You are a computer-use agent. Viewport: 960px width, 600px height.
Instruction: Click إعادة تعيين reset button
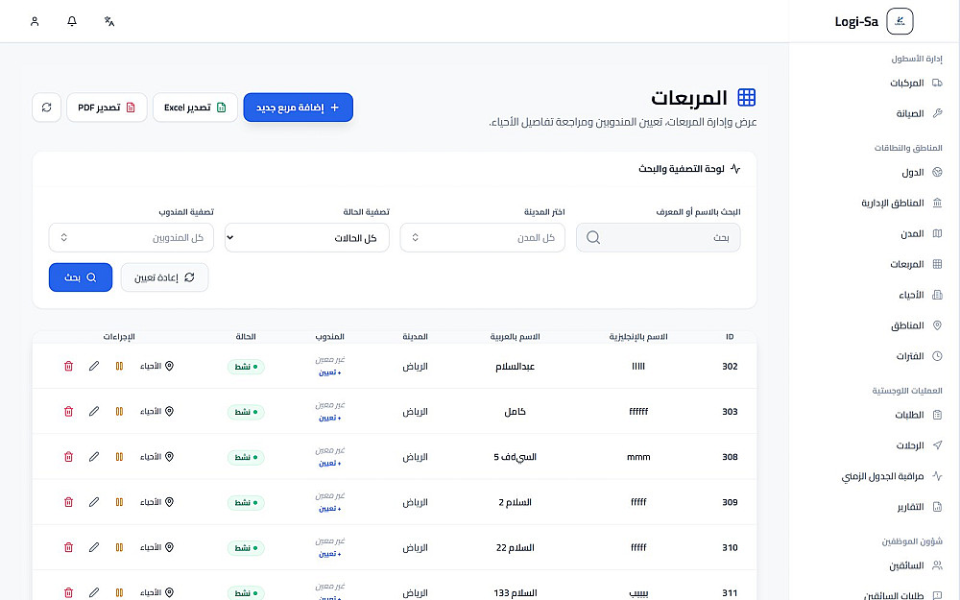tap(165, 277)
